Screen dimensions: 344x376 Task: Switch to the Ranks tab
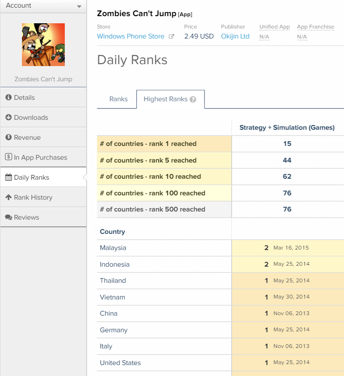(118, 99)
